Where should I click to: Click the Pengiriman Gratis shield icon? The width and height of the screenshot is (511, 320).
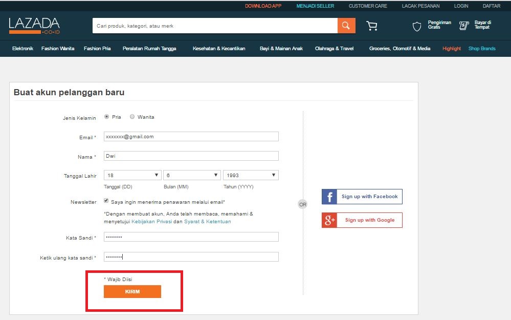tap(417, 26)
